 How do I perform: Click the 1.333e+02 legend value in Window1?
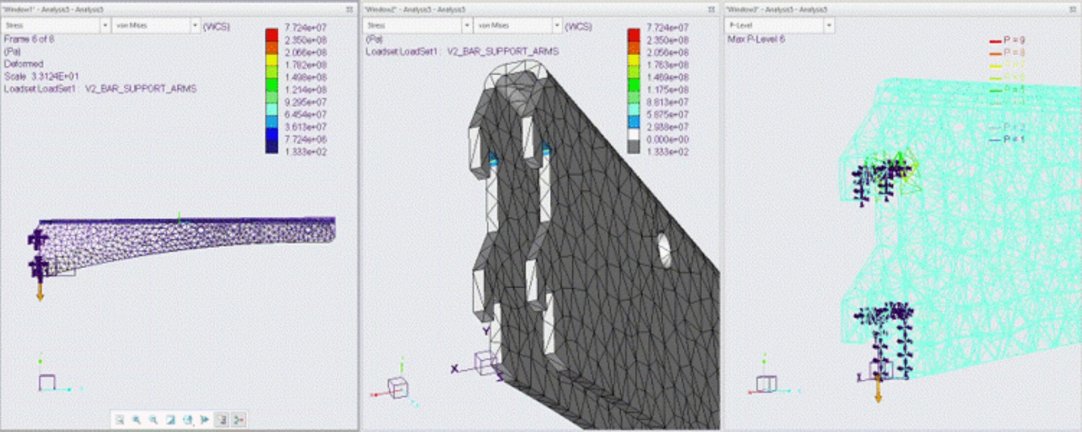click(305, 152)
